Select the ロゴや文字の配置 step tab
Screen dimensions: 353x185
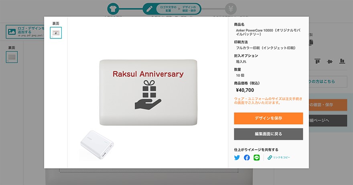(168, 9)
